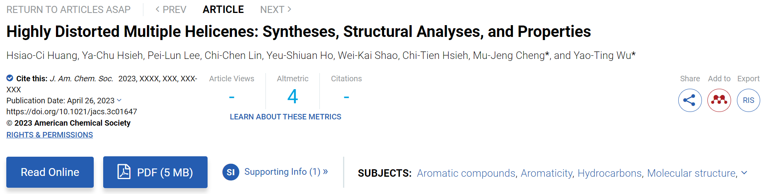772x194 pixels.
Task: Click the left chevron next to PREV
Action: click(158, 9)
